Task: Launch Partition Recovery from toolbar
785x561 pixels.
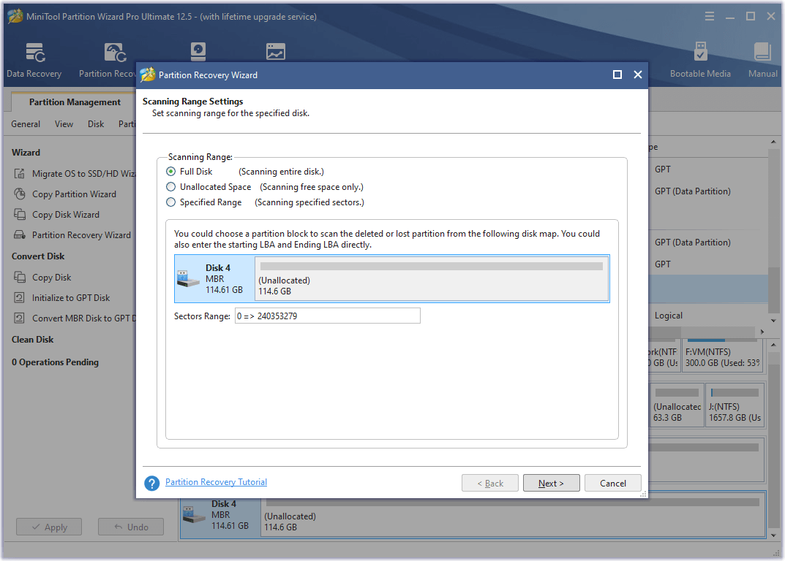Action: pos(107,60)
